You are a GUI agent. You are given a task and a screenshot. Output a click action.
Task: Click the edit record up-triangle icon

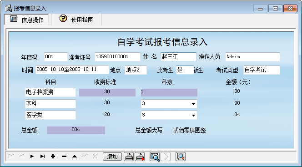75,157
